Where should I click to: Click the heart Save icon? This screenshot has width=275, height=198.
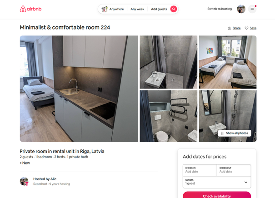coord(246,28)
